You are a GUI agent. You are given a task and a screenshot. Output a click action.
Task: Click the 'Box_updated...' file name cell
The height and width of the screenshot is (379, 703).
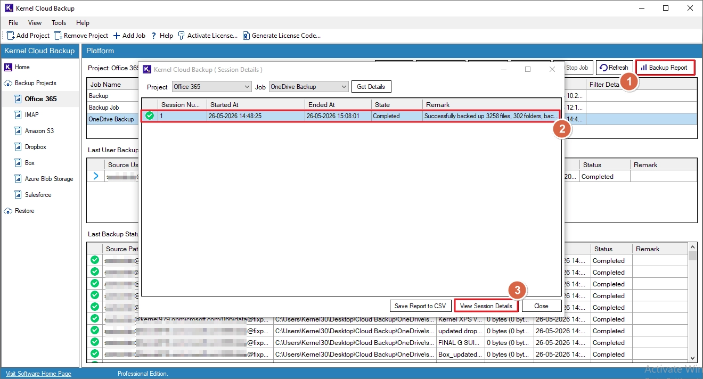460,355
